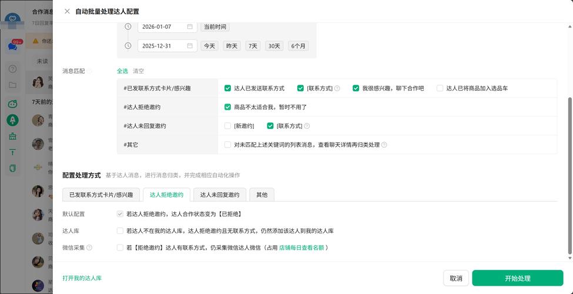Viewport: 573px width, 294px height.
Task: Click the #已发联系方式卡片/感兴趣 row label
Action: tap(157, 88)
